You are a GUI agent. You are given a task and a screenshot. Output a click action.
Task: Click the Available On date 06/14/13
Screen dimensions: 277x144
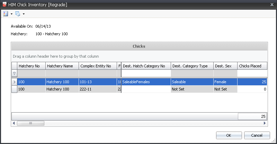pos(43,26)
